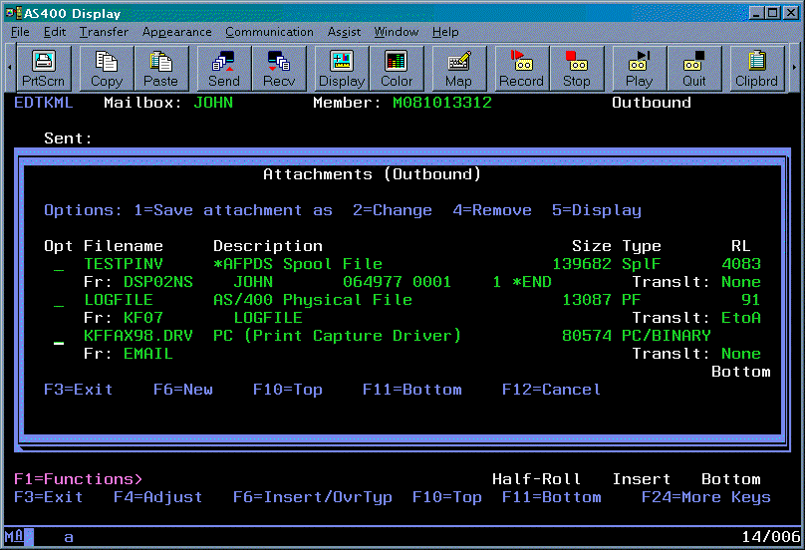Click the 4=Remove option text
This screenshot has height=550, width=805.
(x=492, y=210)
